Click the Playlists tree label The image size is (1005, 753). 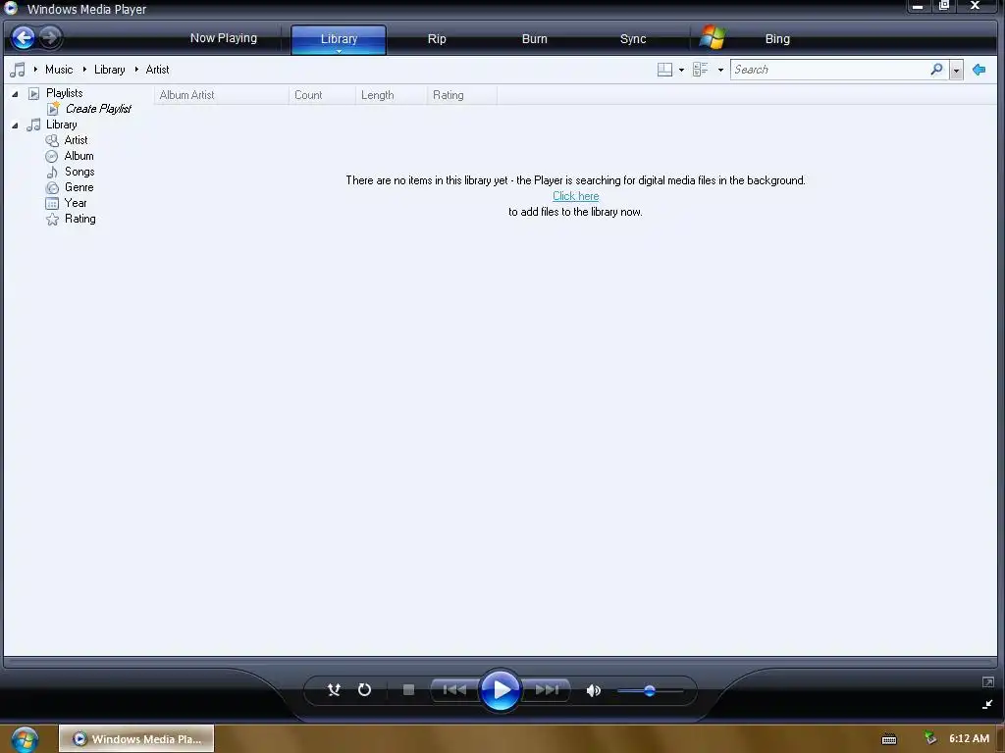point(64,93)
